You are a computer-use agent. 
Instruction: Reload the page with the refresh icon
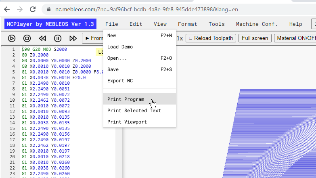pyautogui.click(x=33, y=9)
